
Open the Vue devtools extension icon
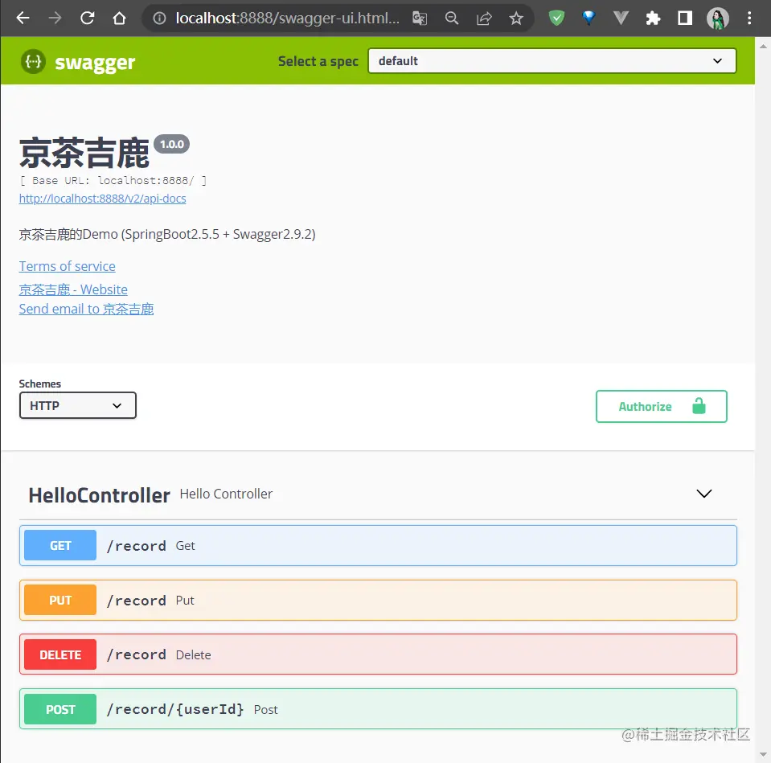coord(621,18)
